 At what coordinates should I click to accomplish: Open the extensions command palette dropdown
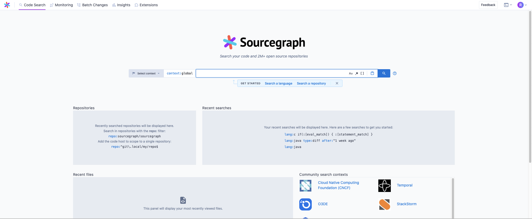pyautogui.click(x=508, y=5)
